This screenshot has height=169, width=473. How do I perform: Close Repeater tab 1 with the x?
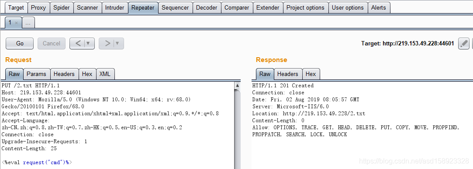coord(17,23)
